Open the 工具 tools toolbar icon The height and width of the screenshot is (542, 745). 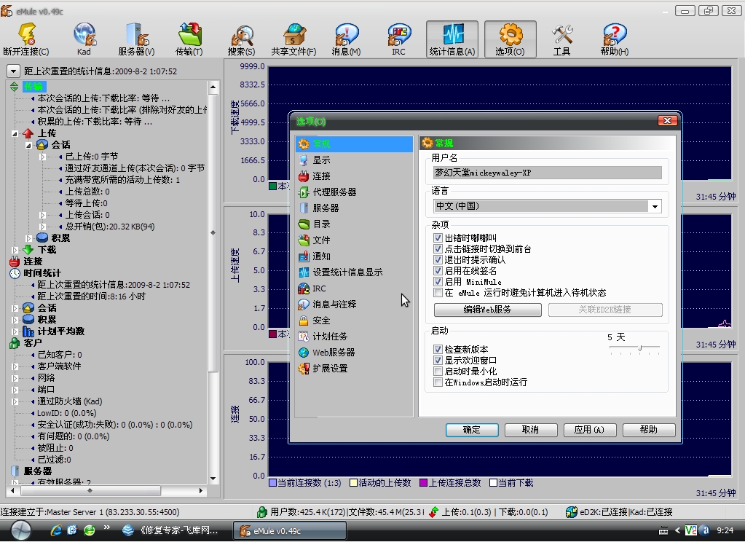point(562,39)
